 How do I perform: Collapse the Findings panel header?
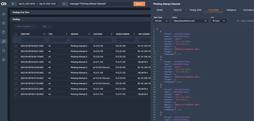[x=80, y=19]
